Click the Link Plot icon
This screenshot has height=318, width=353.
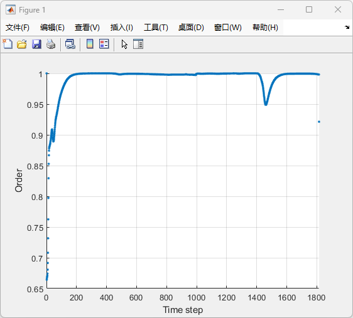point(70,44)
